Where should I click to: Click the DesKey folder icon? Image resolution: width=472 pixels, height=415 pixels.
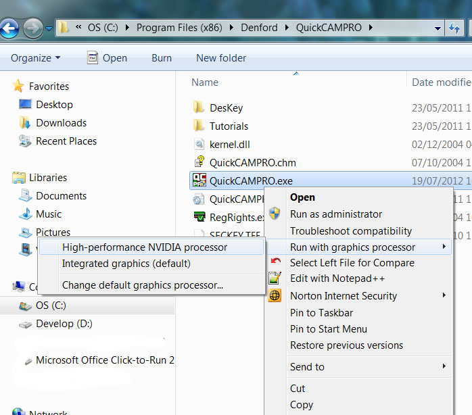point(199,107)
